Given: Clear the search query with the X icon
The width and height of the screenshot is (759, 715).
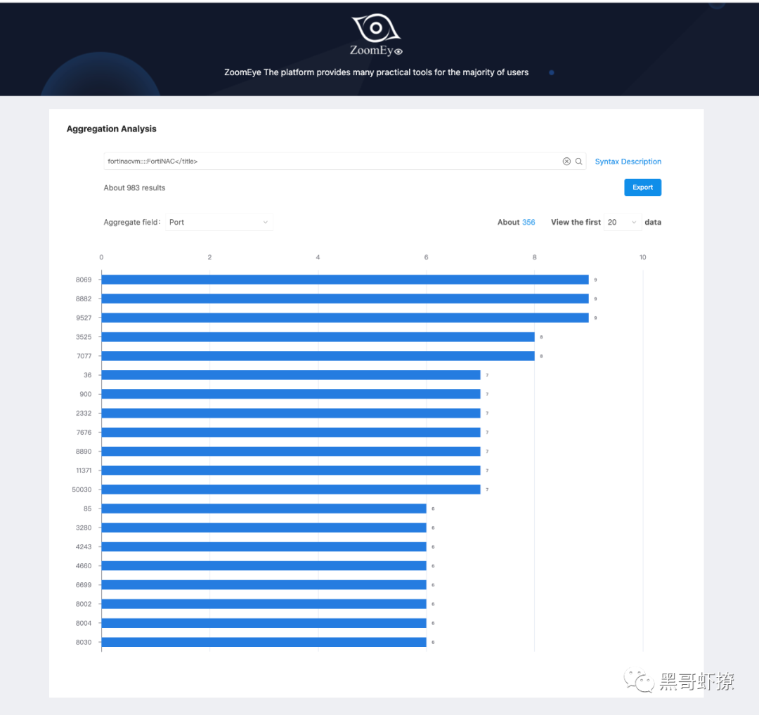Looking at the screenshot, I should pyautogui.click(x=566, y=161).
